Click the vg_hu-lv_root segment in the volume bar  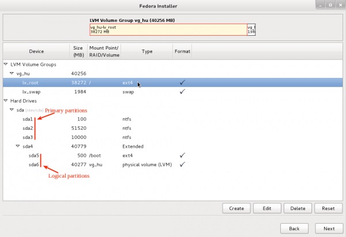[x=168, y=29]
